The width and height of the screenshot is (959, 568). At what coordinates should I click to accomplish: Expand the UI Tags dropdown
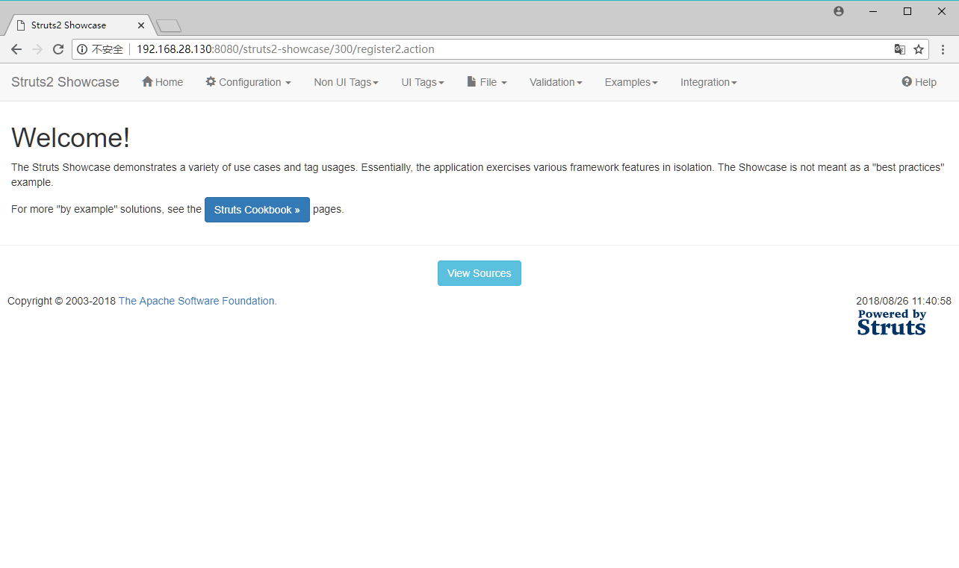pyautogui.click(x=423, y=82)
